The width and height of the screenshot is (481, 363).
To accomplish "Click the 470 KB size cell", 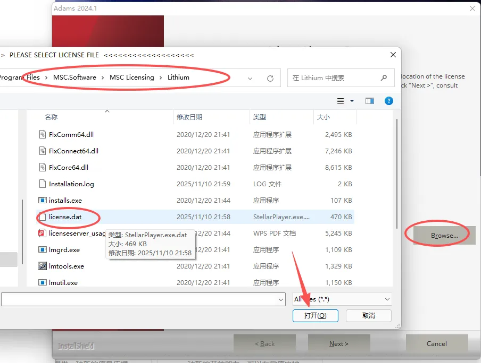I will coord(341,217).
